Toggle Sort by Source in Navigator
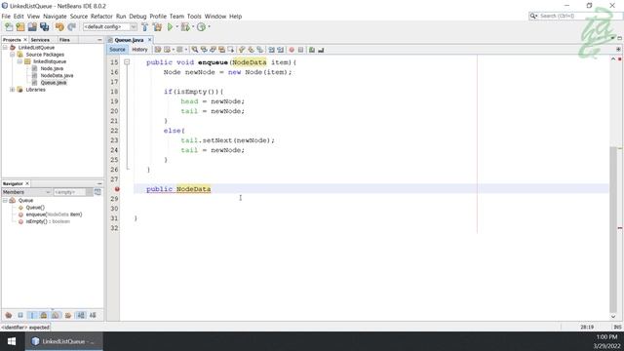 click(93, 315)
